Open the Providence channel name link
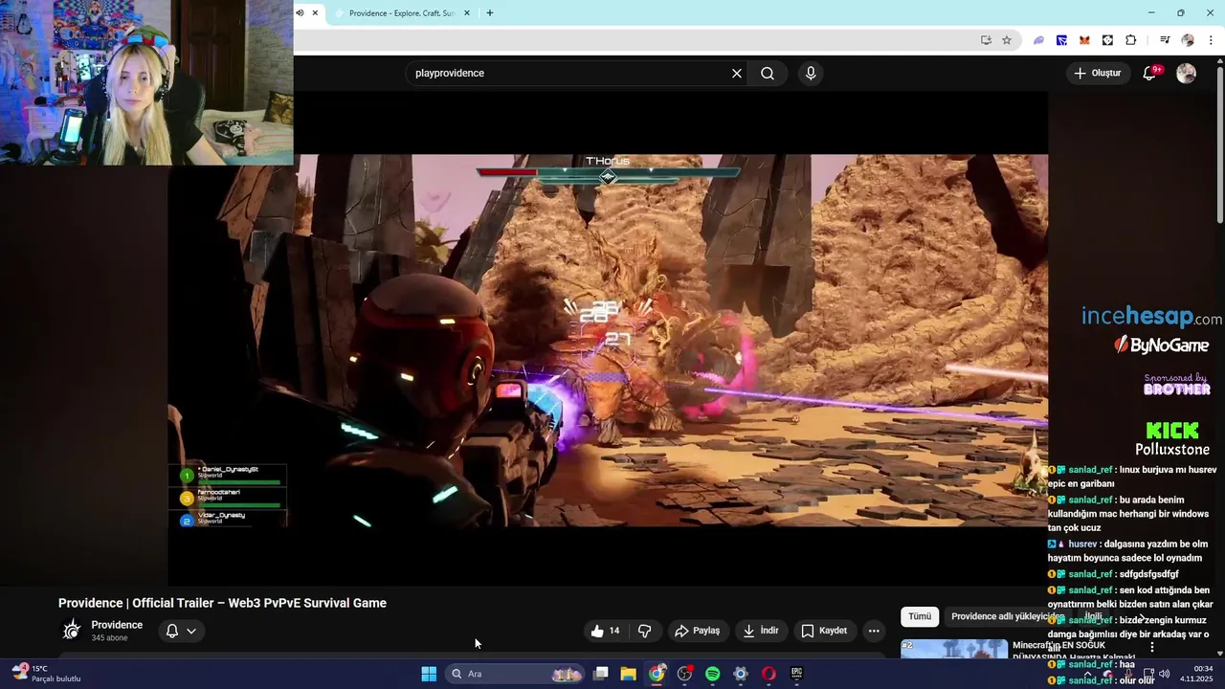 (x=117, y=625)
